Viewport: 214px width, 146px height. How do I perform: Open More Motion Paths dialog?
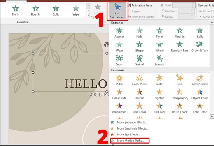point(130,141)
